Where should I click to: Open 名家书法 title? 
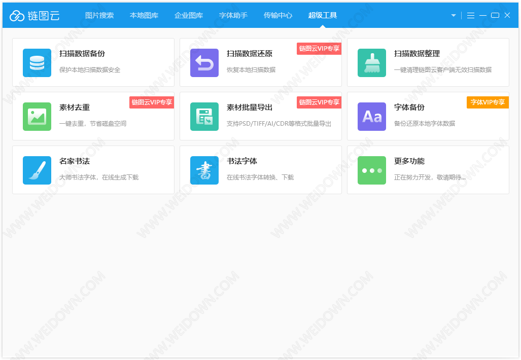(75, 161)
